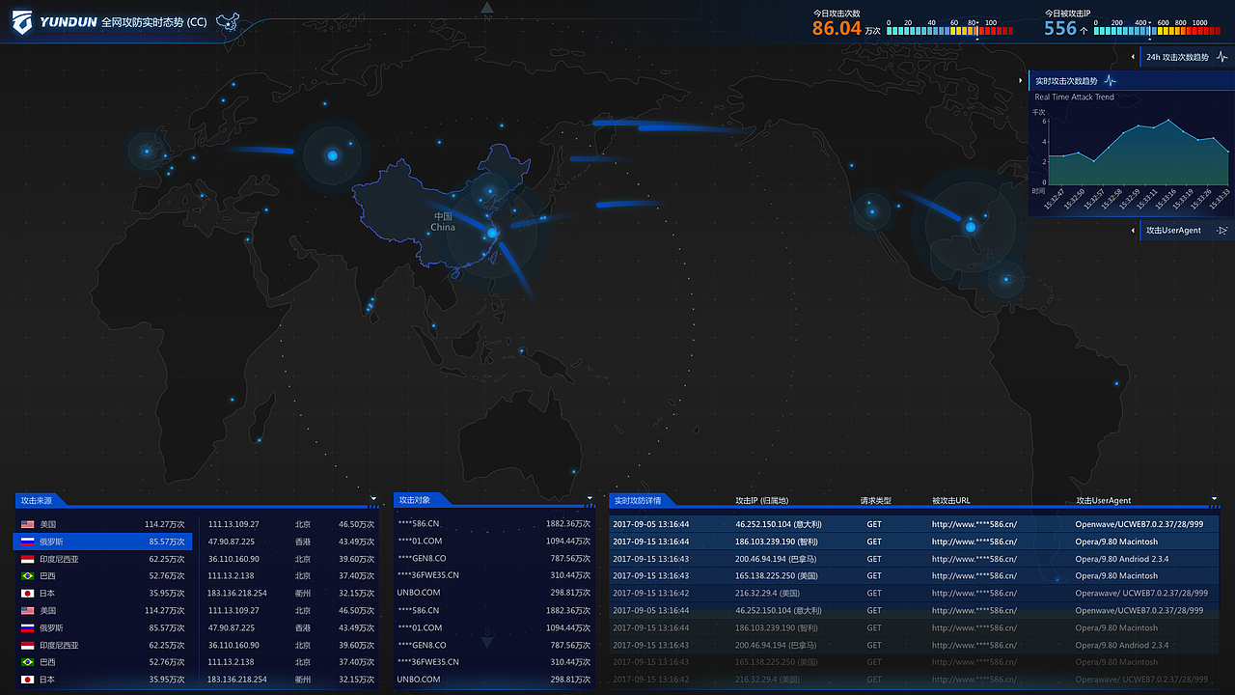Image resolution: width=1235 pixels, height=695 pixels.
Task: Click the first Openwave/UCWEB7.0.2.37/28/999 user agent
Action: pos(1139,524)
